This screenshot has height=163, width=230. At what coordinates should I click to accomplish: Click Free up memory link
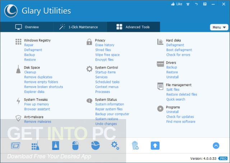click(x=37, y=104)
